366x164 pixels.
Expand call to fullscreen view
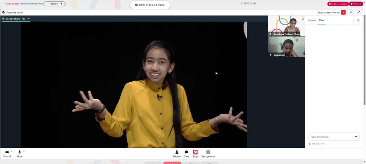click(359, 12)
